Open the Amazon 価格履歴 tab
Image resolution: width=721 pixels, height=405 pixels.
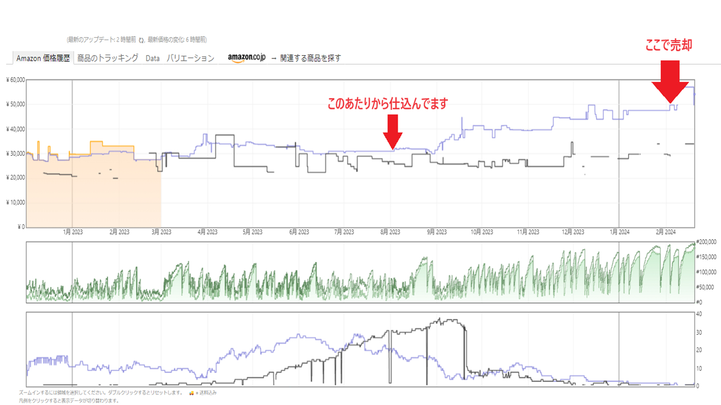click(x=43, y=58)
